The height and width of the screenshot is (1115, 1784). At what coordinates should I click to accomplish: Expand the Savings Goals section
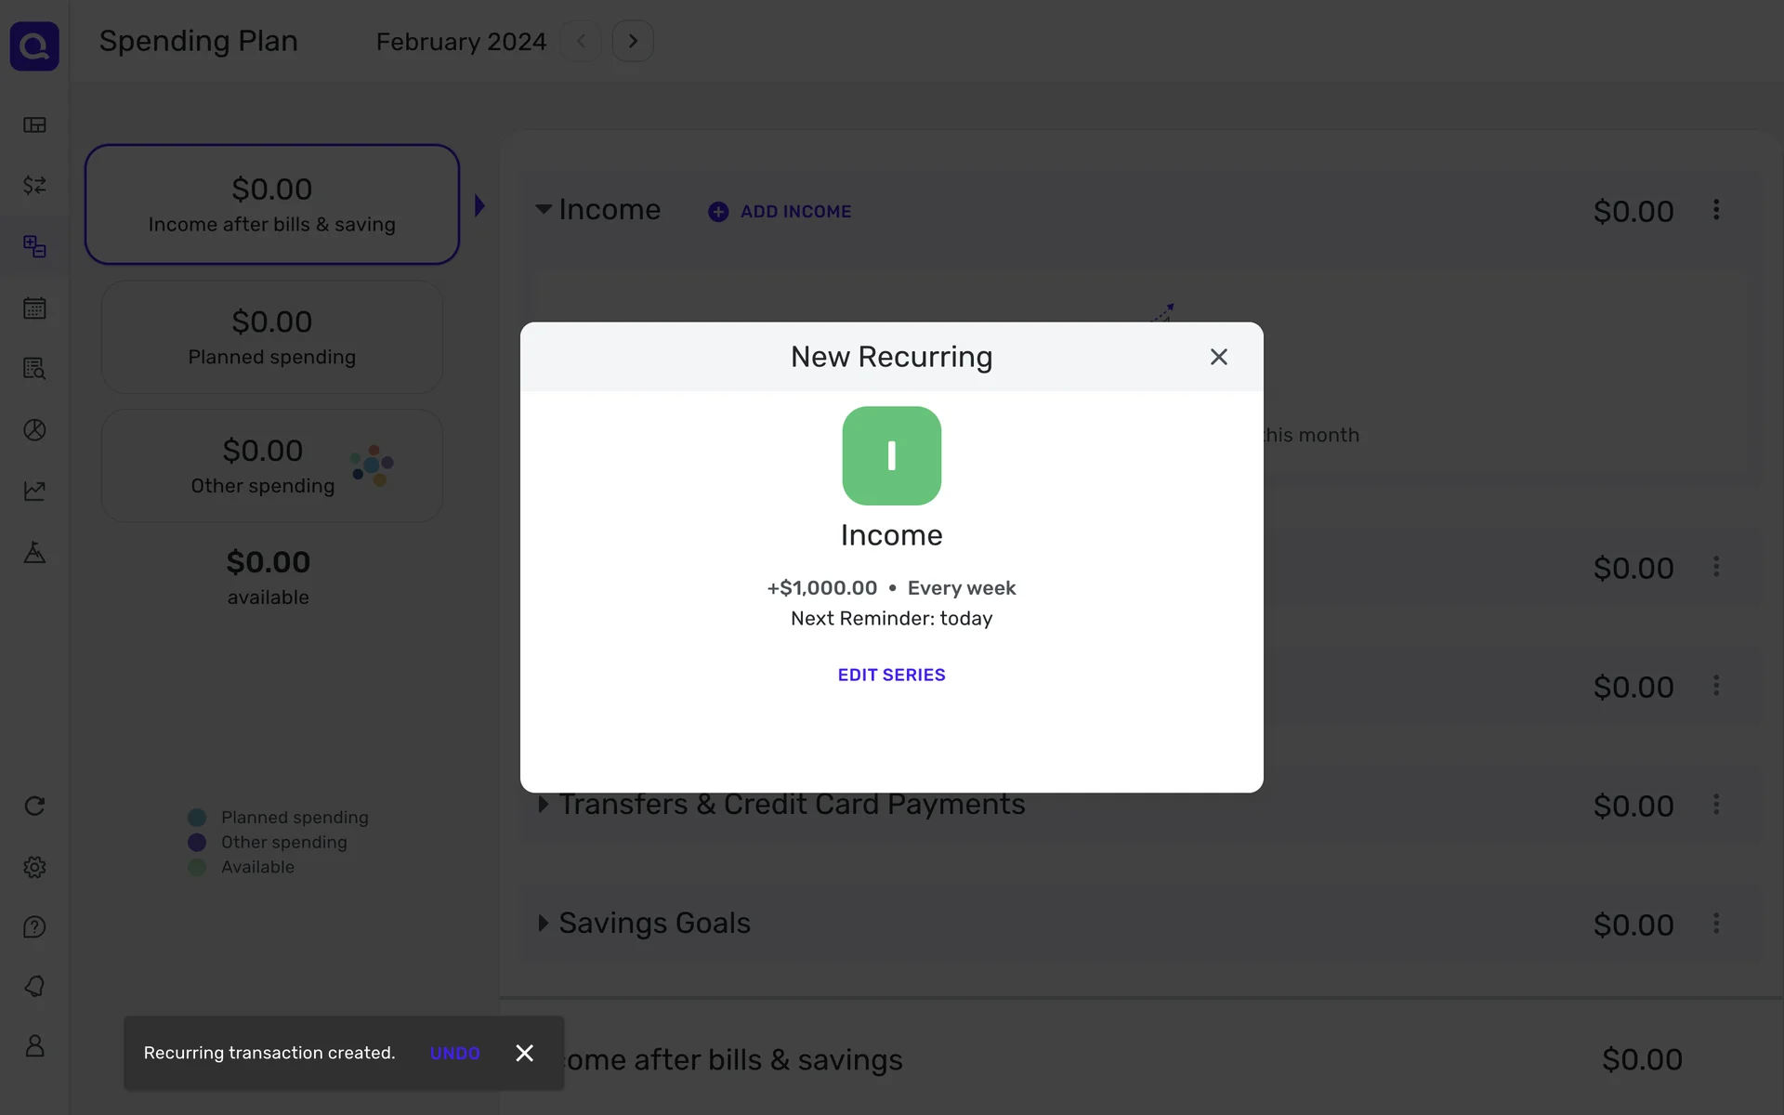(x=544, y=923)
